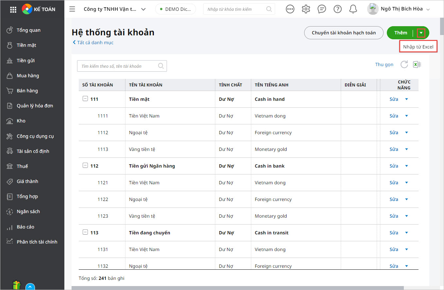Open the settings gear icon
This screenshot has width=444, height=290.
click(x=306, y=9)
